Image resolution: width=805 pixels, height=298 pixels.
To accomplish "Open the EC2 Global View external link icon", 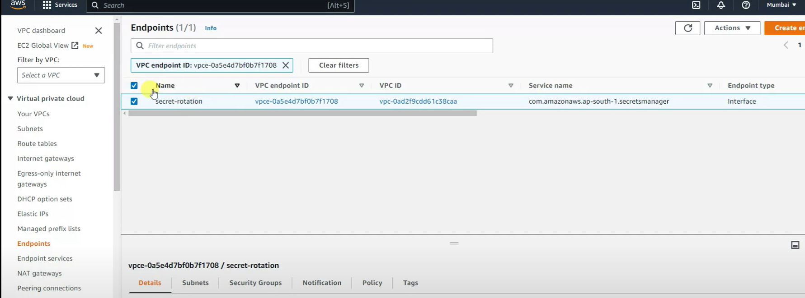I will [x=75, y=46].
